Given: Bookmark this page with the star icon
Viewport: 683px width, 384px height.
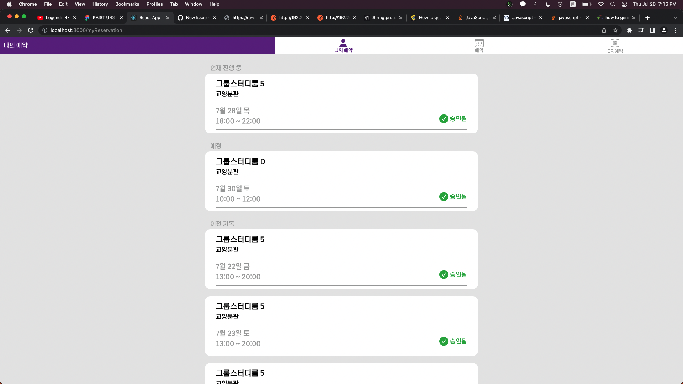Looking at the screenshot, I should coord(615,30).
